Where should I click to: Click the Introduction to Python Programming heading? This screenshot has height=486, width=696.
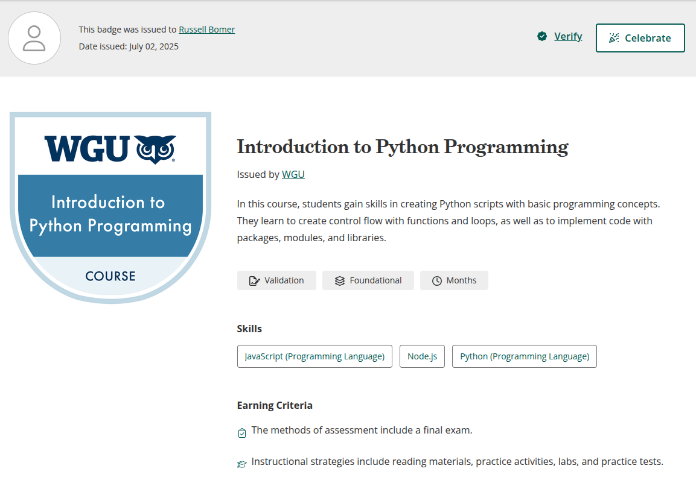403,147
